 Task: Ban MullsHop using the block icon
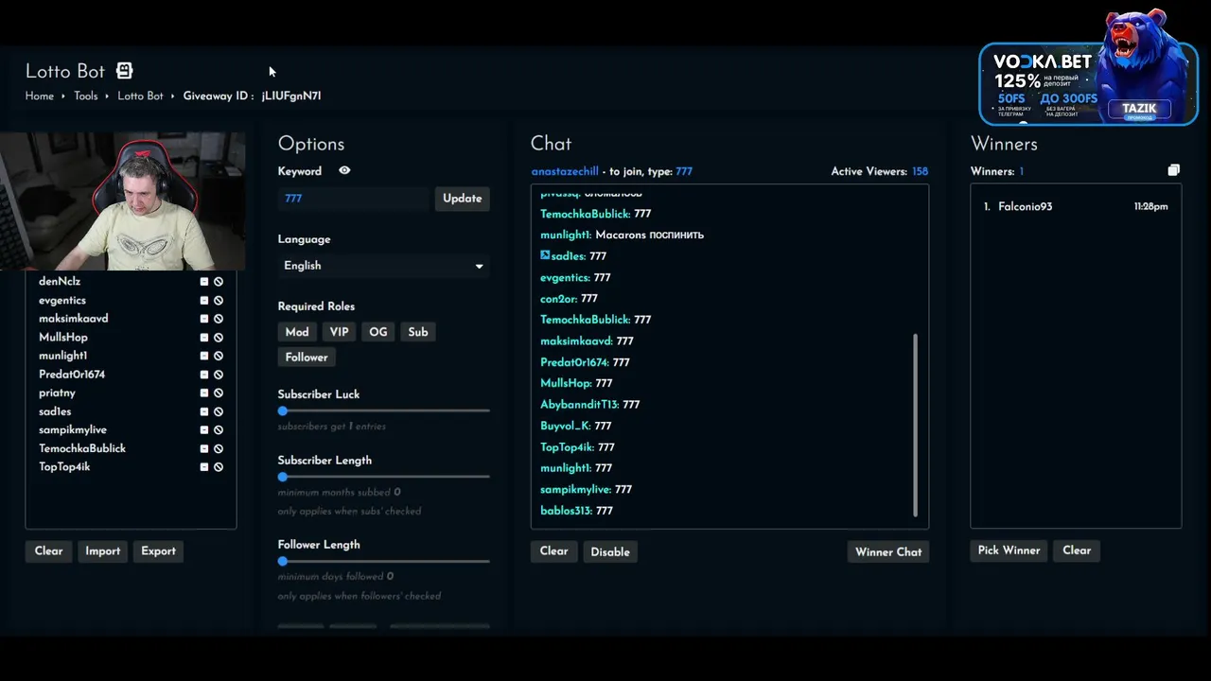coord(219,338)
